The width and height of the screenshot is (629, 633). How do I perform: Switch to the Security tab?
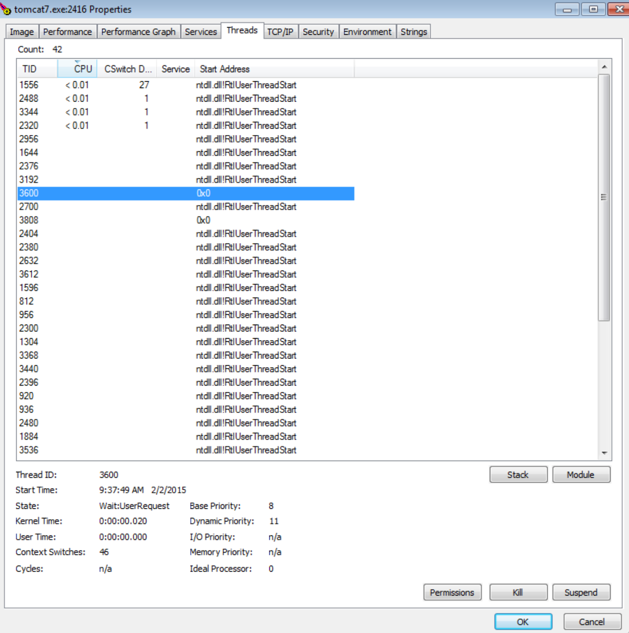318,32
